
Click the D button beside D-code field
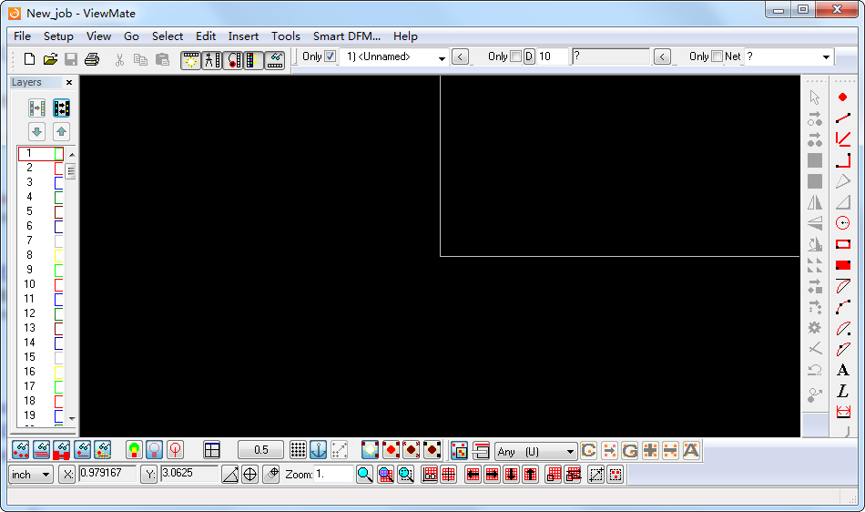tap(529, 56)
